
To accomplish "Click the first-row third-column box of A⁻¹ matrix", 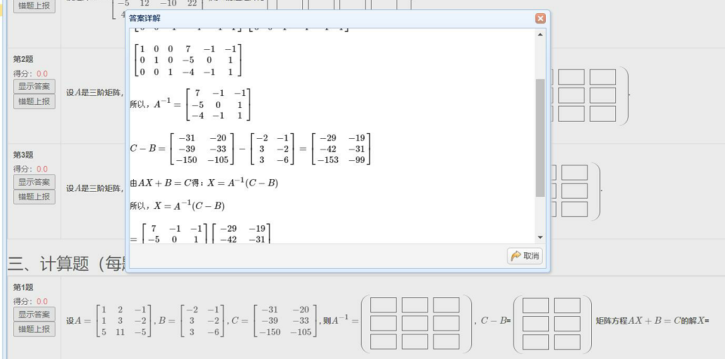I will [446, 305].
